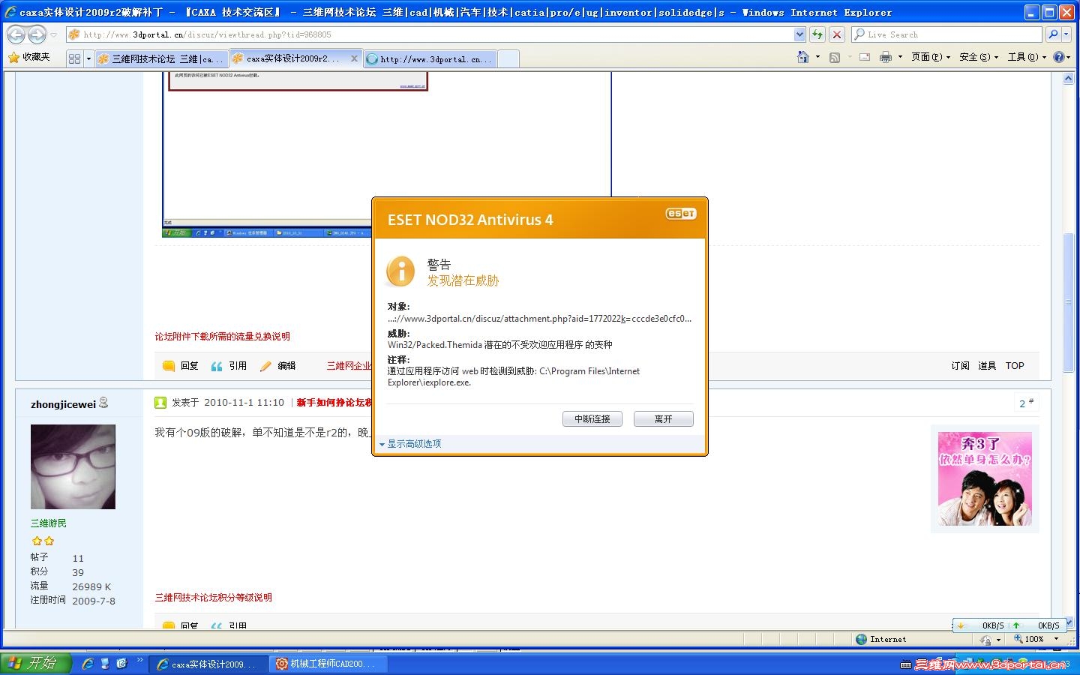This screenshot has height=675, width=1080.
Task: Click the Live Search magnifier button
Action: [x=1053, y=34]
